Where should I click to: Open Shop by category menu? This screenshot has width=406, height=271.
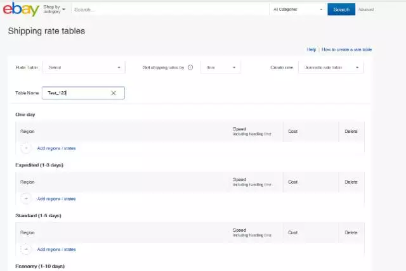point(54,9)
